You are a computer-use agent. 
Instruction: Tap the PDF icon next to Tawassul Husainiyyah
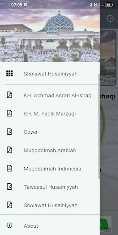[9, 187]
